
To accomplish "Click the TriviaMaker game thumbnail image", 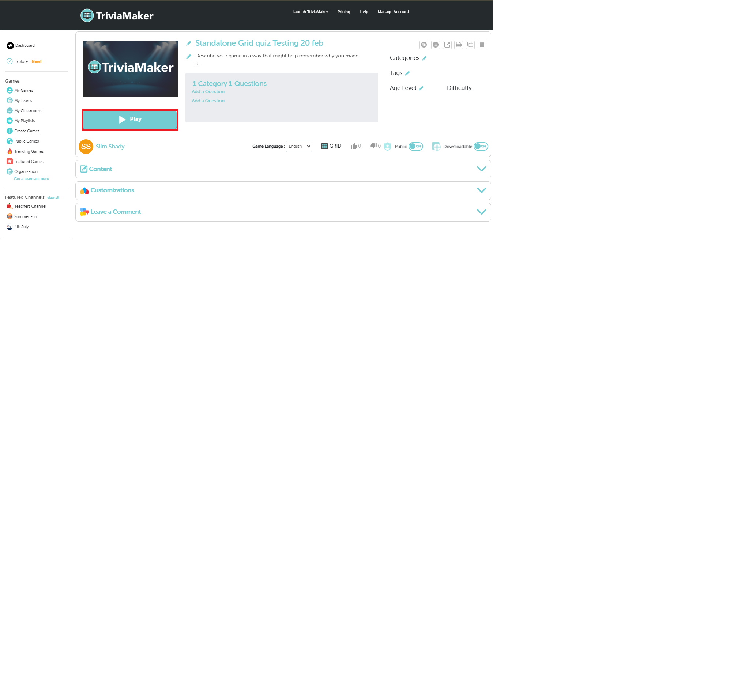I will point(131,69).
